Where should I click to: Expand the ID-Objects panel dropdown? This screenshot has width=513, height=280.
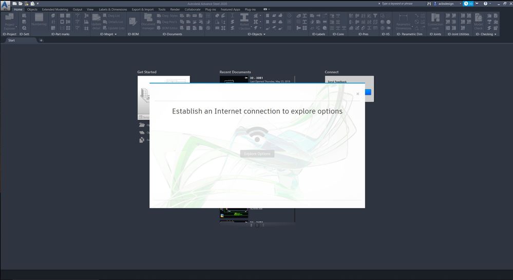(264, 34)
